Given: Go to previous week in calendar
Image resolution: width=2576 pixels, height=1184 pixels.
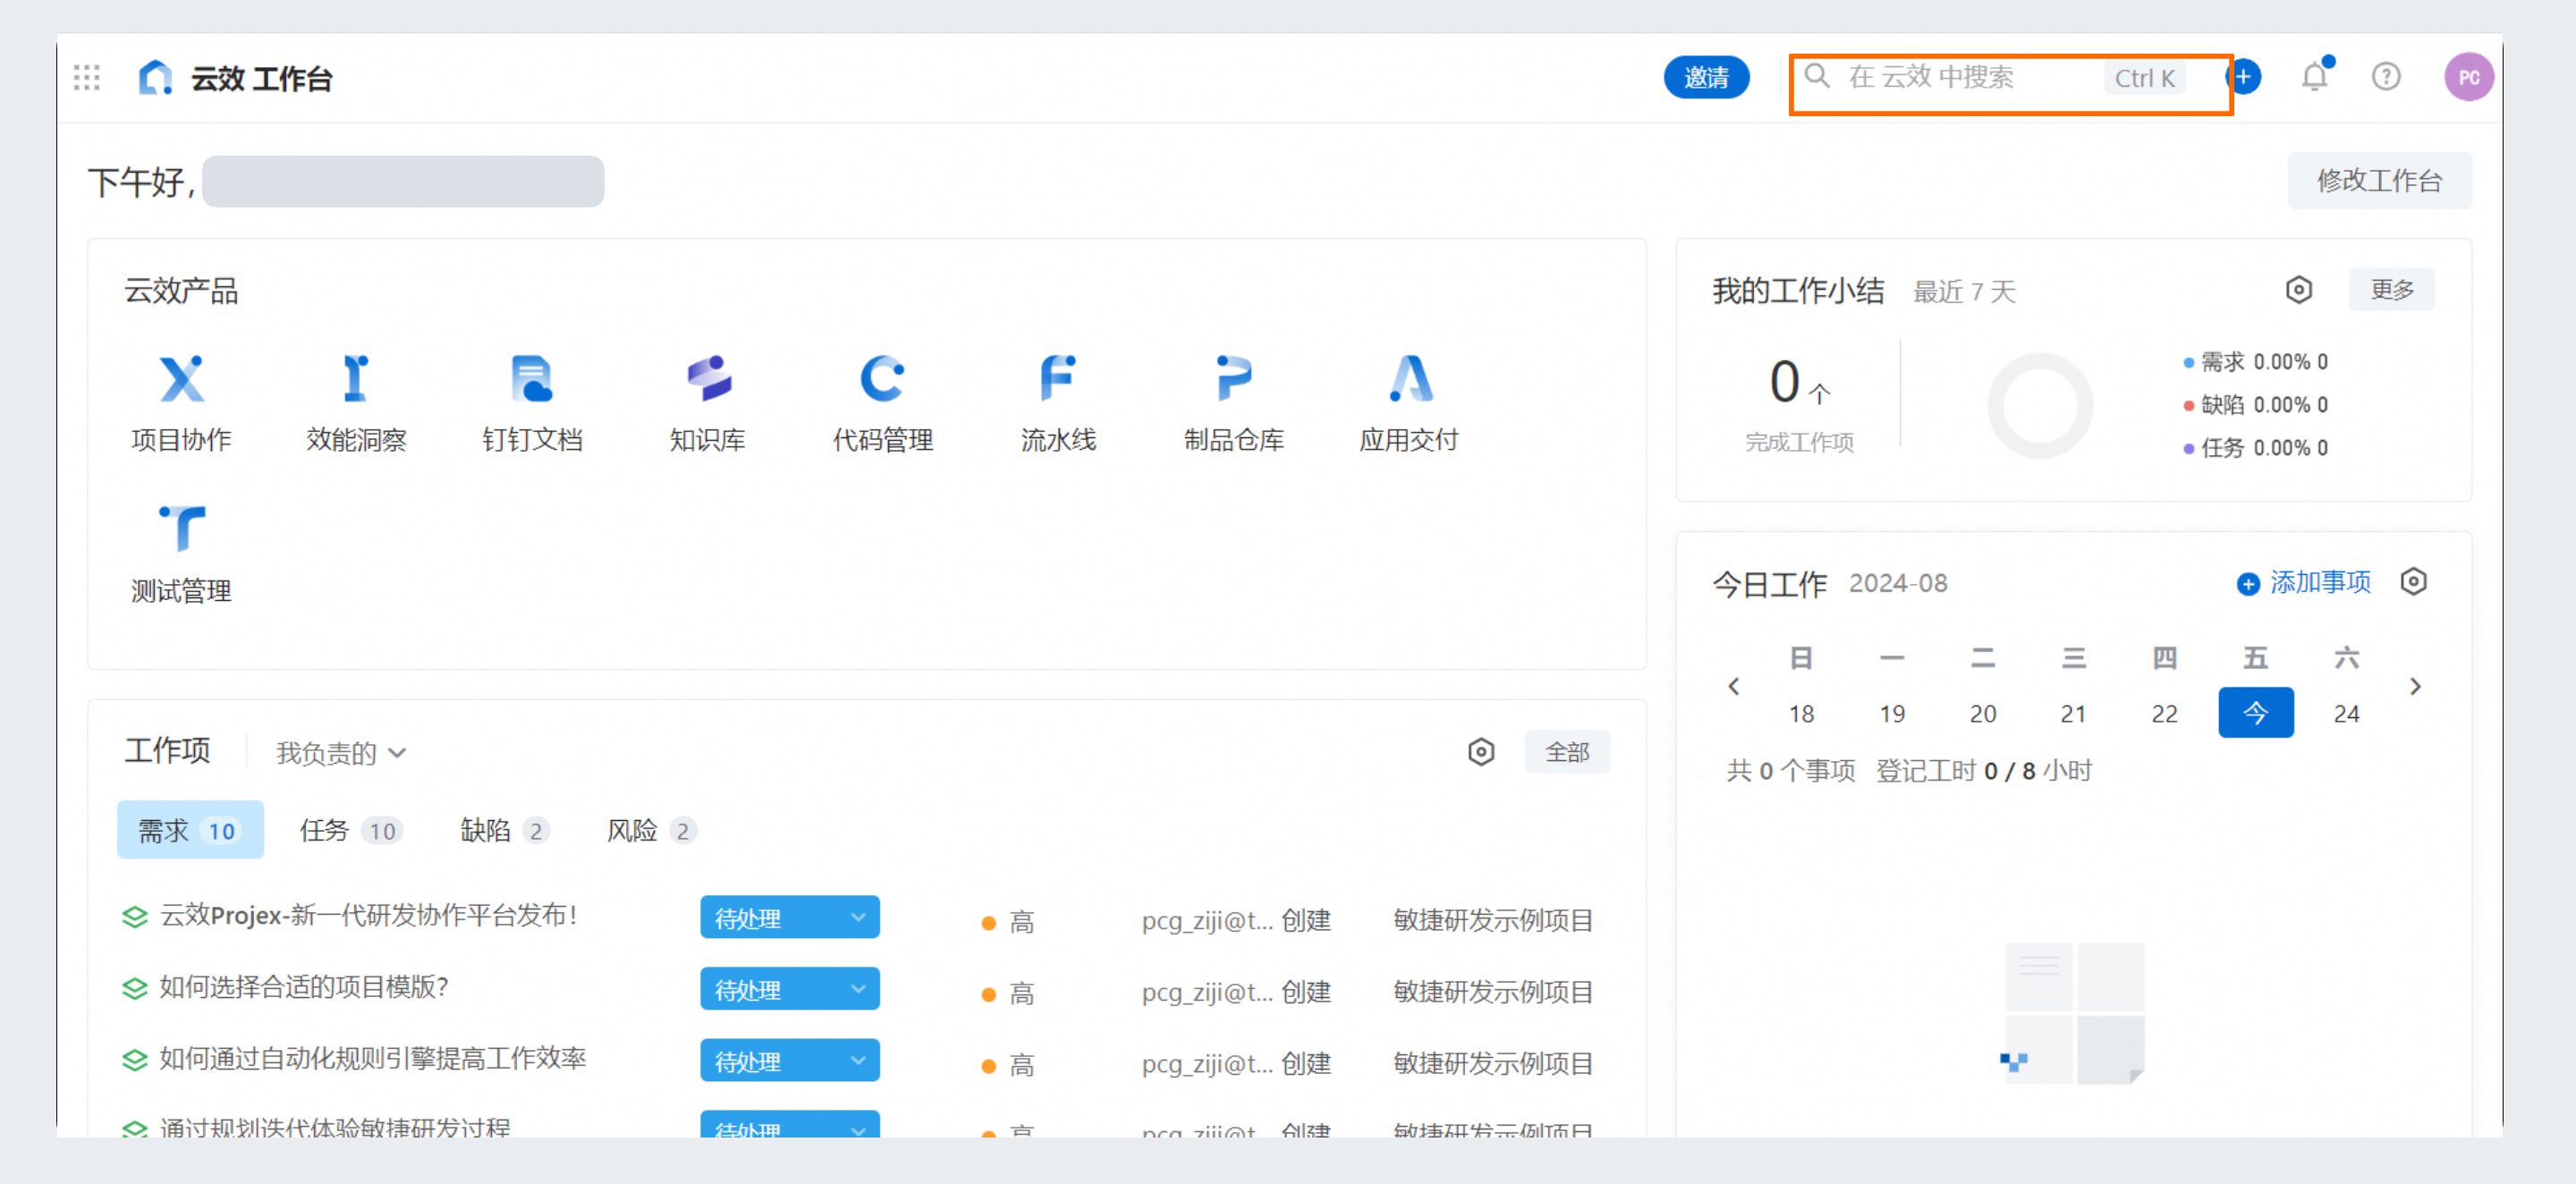Looking at the screenshot, I should click(x=1734, y=687).
